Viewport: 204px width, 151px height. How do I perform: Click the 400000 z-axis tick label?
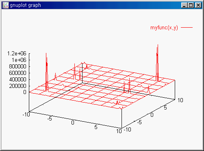17,79
